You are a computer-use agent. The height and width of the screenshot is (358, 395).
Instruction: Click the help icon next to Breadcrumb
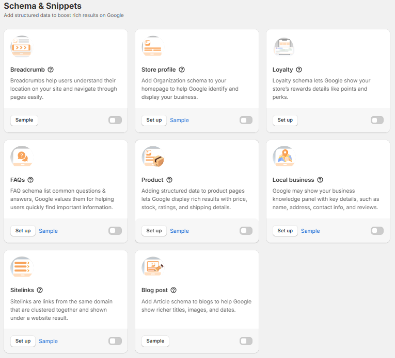pos(51,70)
